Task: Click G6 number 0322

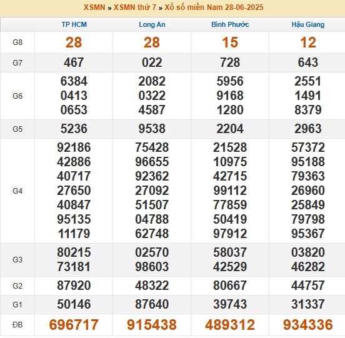Action: tap(152, 96)
